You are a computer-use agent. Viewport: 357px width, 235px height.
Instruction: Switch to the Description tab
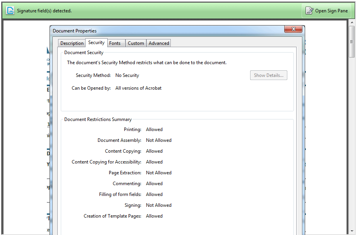(x=72, y=43)
